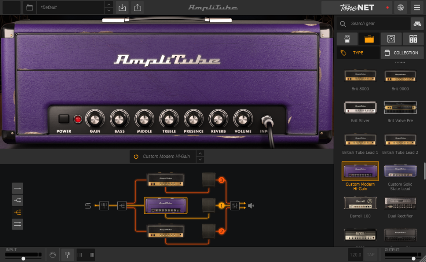
Task: Select the British Tube Lead 2 amp
Action: tap(400, 143)
